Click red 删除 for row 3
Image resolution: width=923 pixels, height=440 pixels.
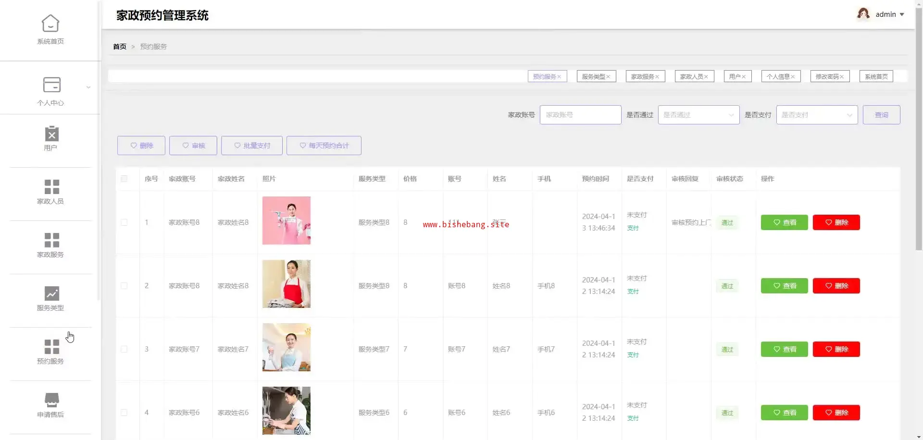coord(836,349)
